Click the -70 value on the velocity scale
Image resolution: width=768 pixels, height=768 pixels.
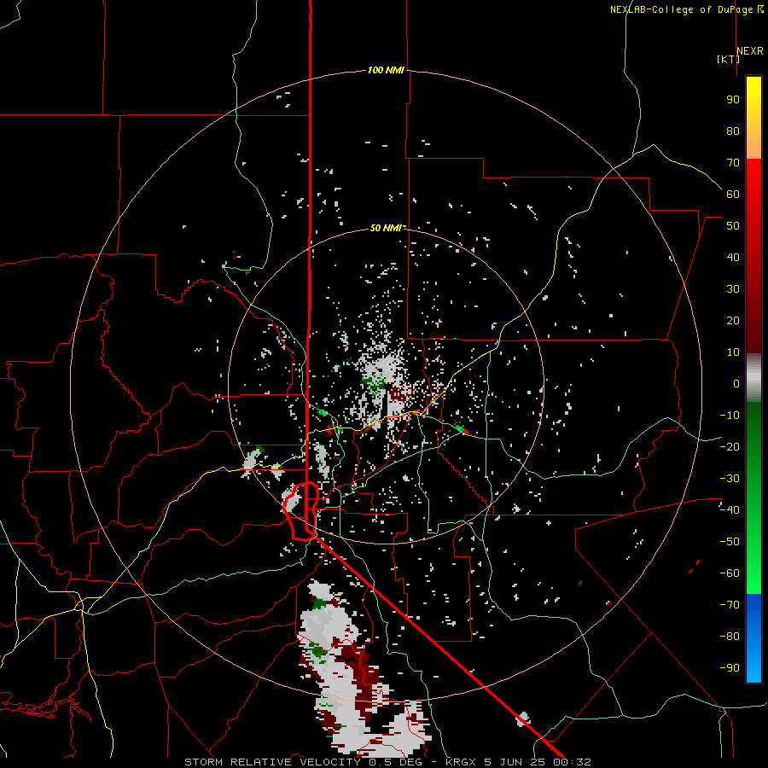pyautogui.click(x=730, y=604)
